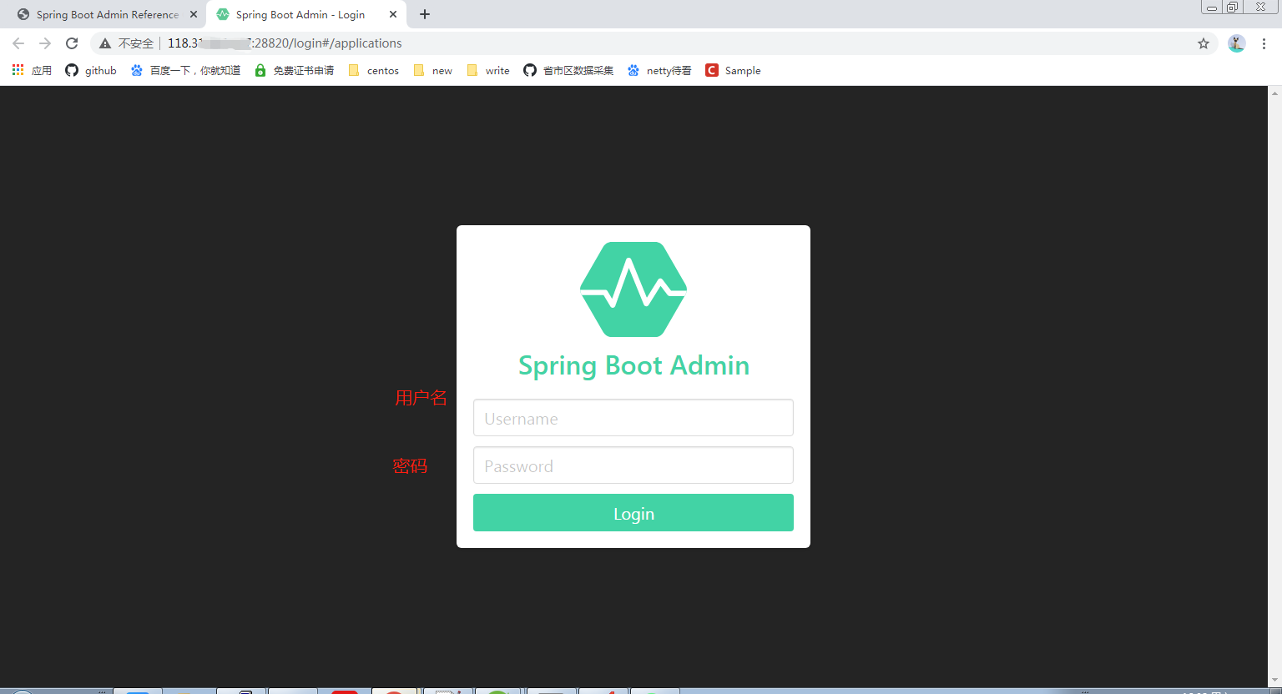
Task: Open the new bookmark folder
Action: [433, 71]
